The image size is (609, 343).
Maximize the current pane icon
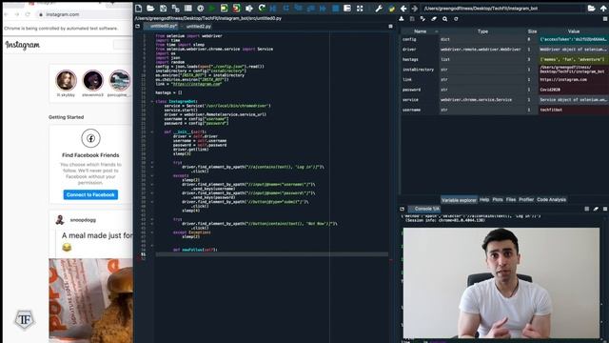[347, 9]
